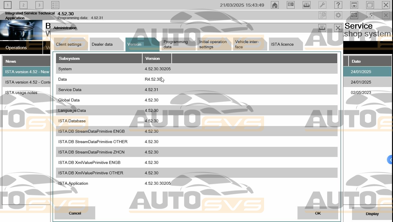Close the Administration dialog
Image resolution: width=393 pixels, height=222 pixels.
(x=338, y=28)
